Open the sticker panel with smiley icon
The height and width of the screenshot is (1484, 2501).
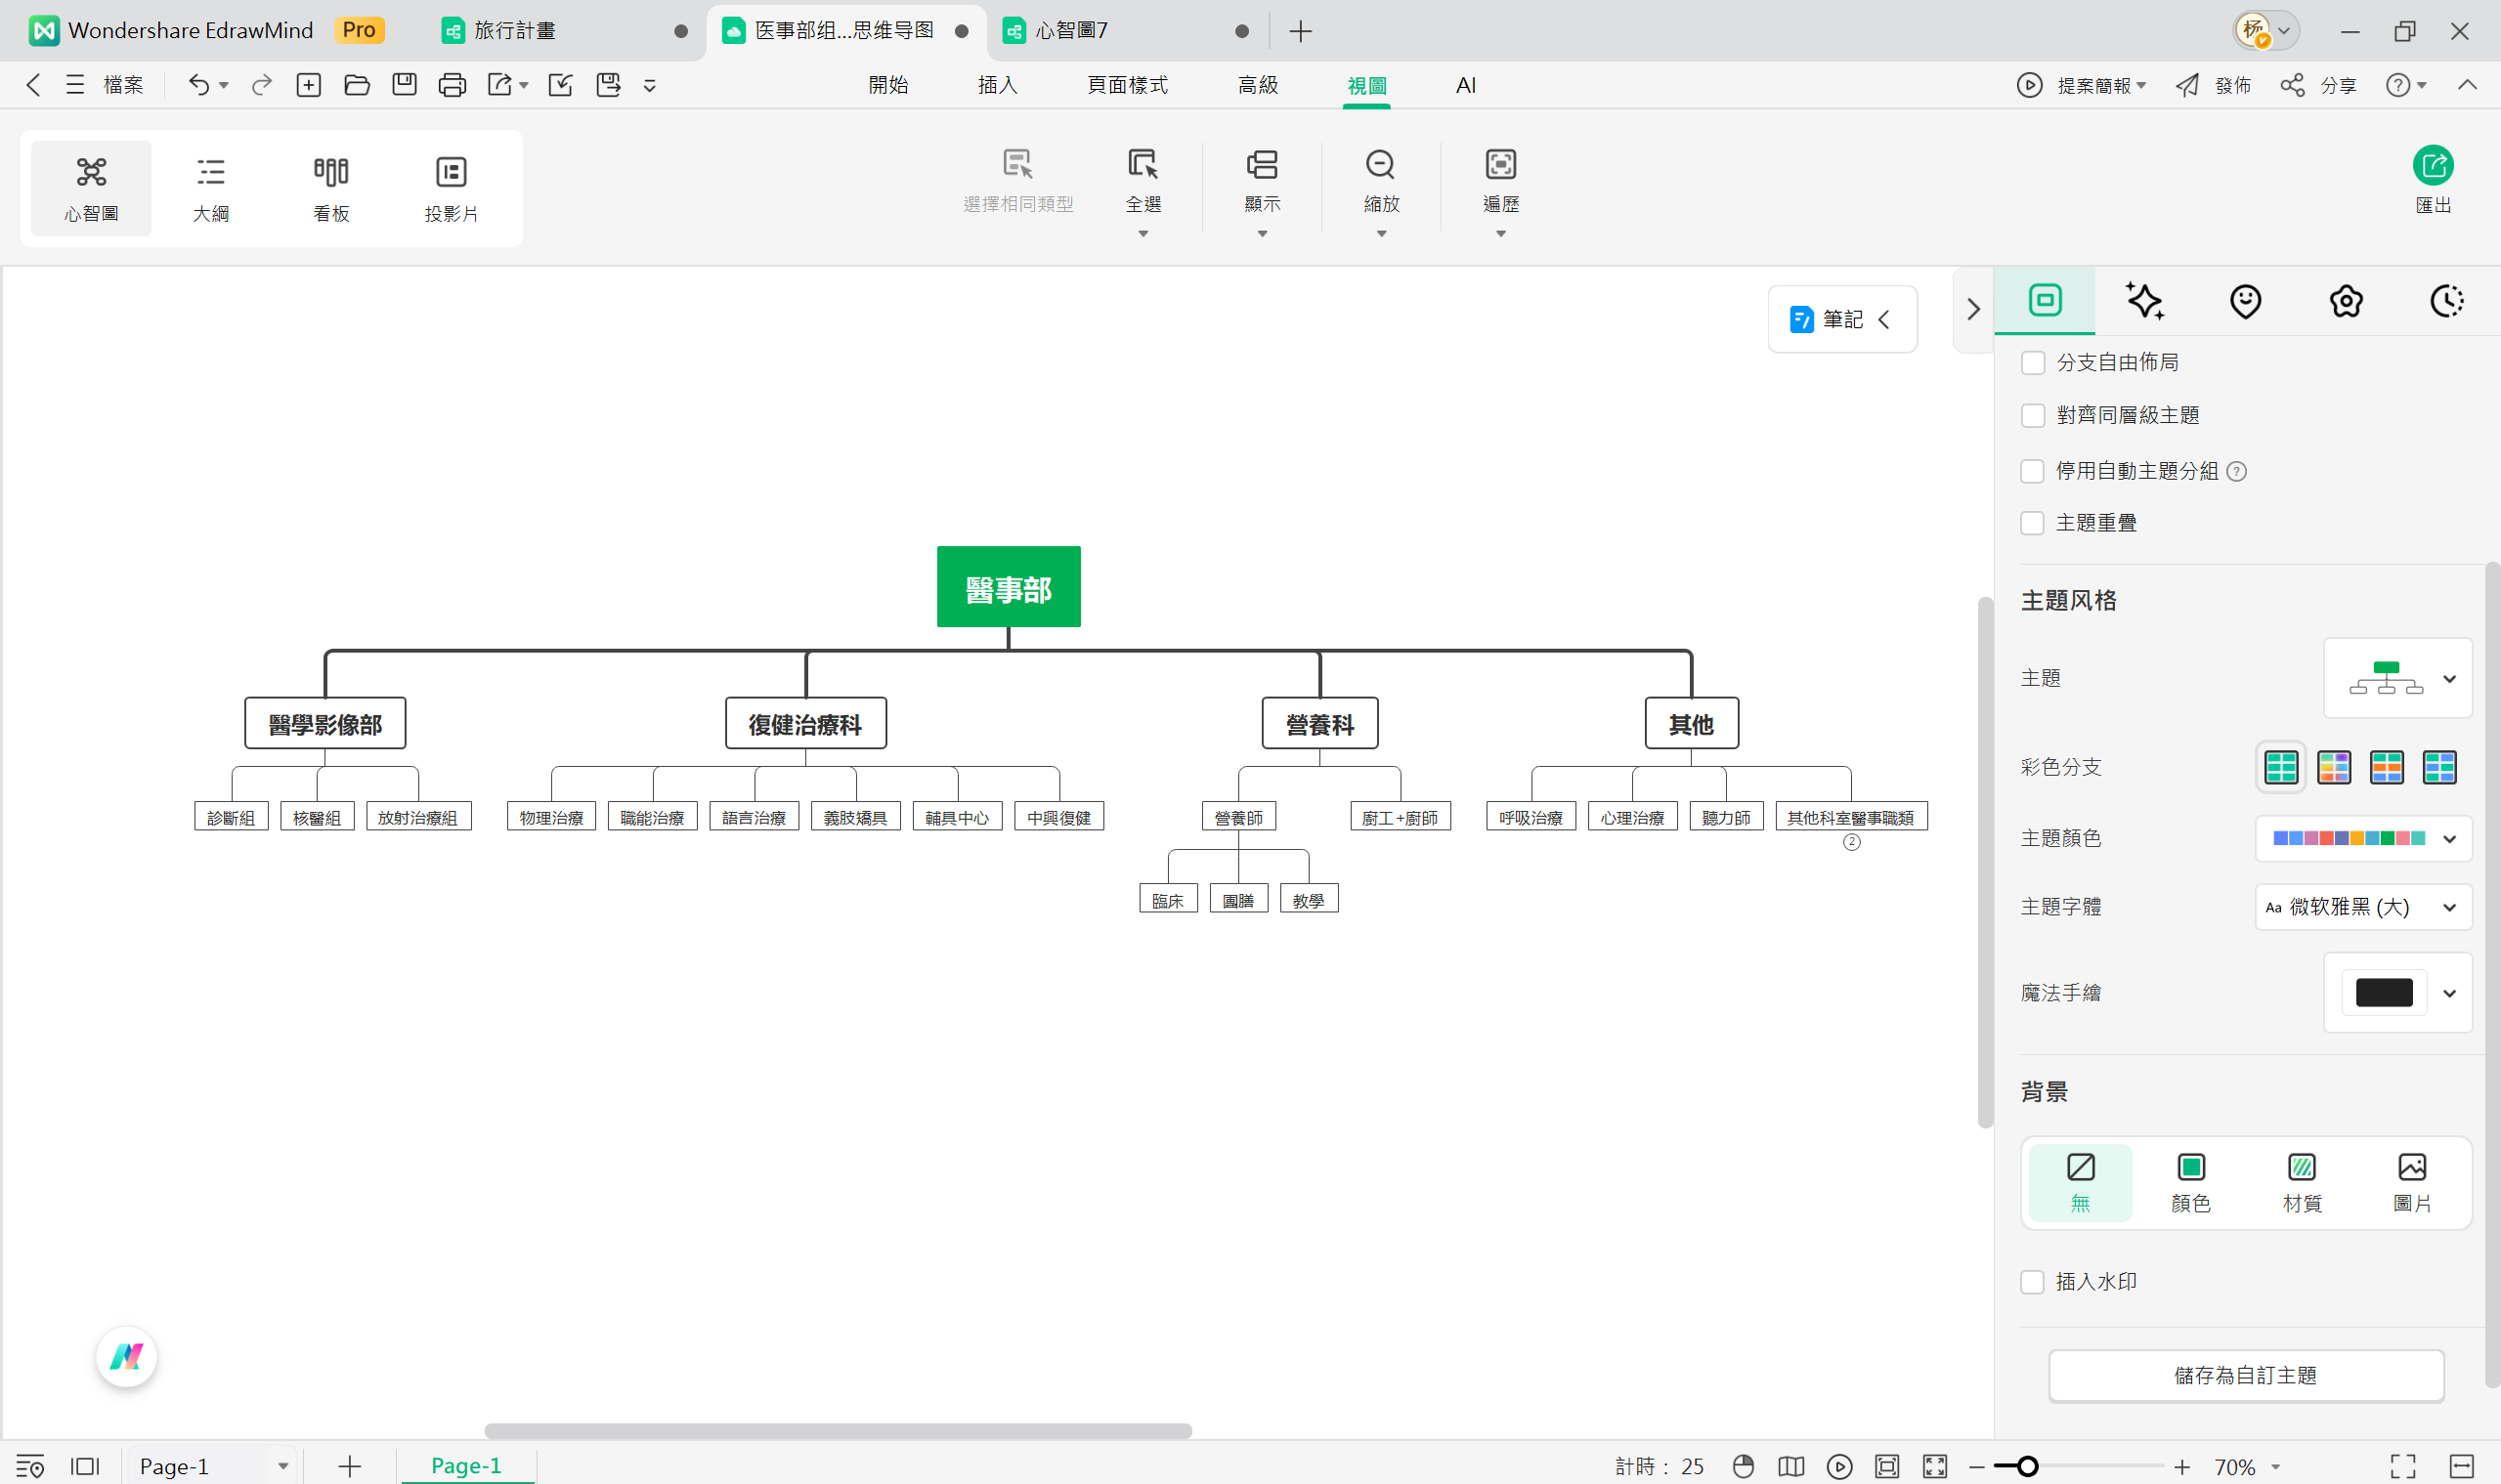click(2245, 300)
